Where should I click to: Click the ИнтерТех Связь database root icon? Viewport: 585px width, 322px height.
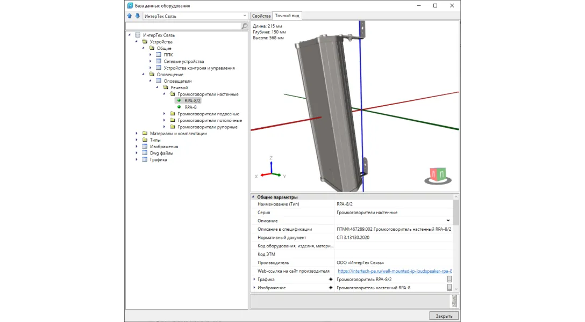click(x=138, y=35)
